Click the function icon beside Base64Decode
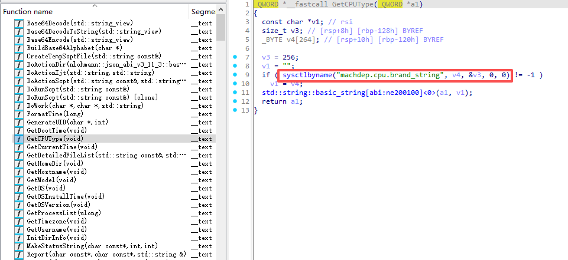 point(18,23)
